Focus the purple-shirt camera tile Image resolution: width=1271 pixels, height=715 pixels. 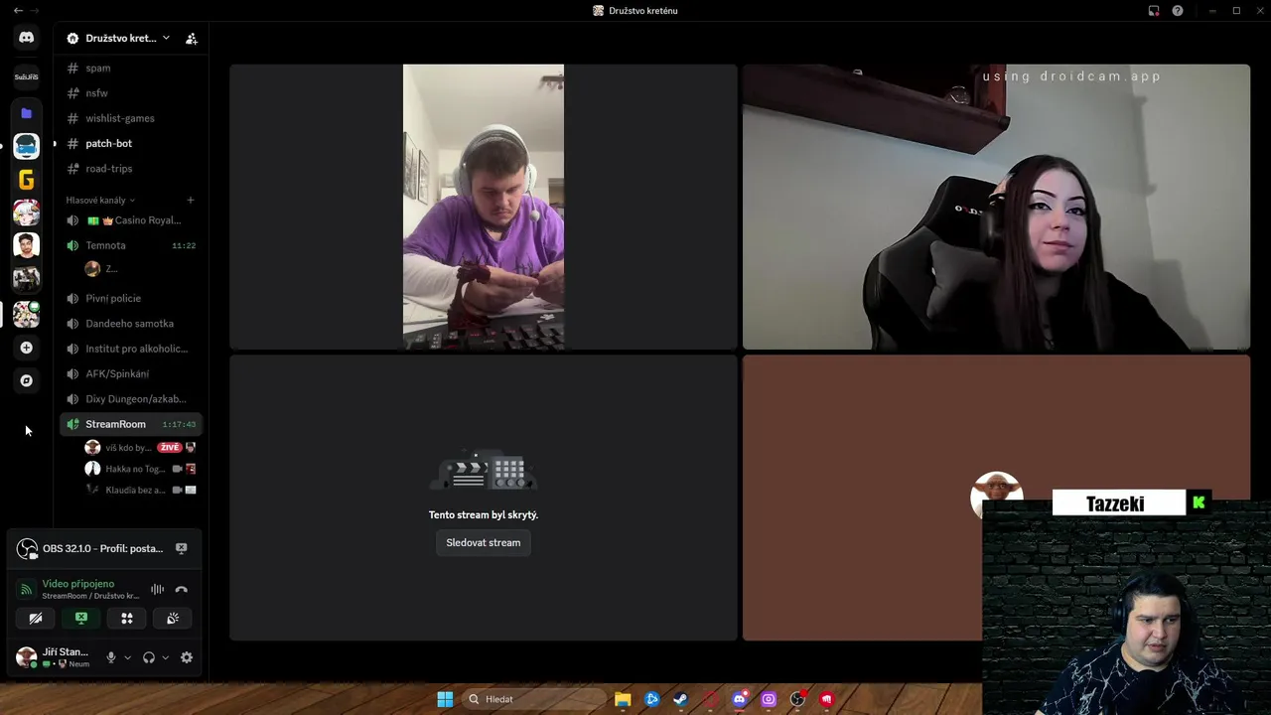(484, 208)
